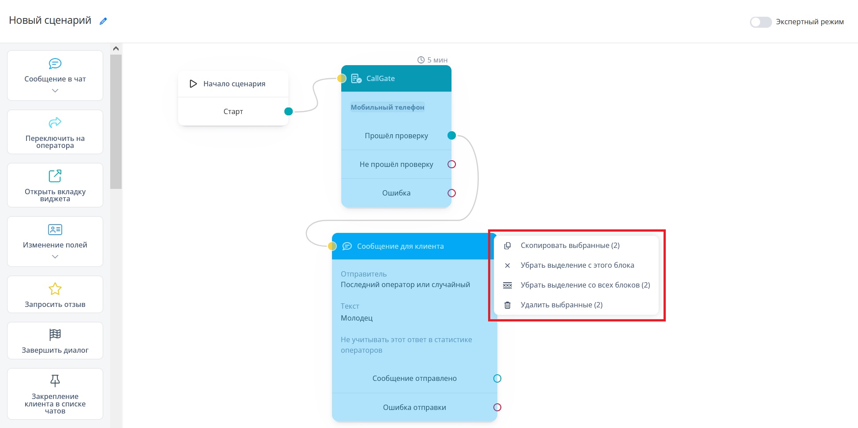This screenshot has width=858, height=428.
Task: Toggle the Экспертный режим switch
Action: tap(761, 22)
